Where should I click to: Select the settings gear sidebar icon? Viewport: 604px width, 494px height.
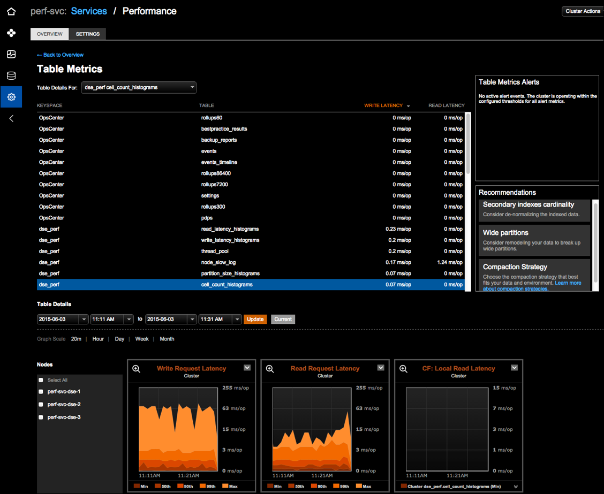[x=11, y=97]
